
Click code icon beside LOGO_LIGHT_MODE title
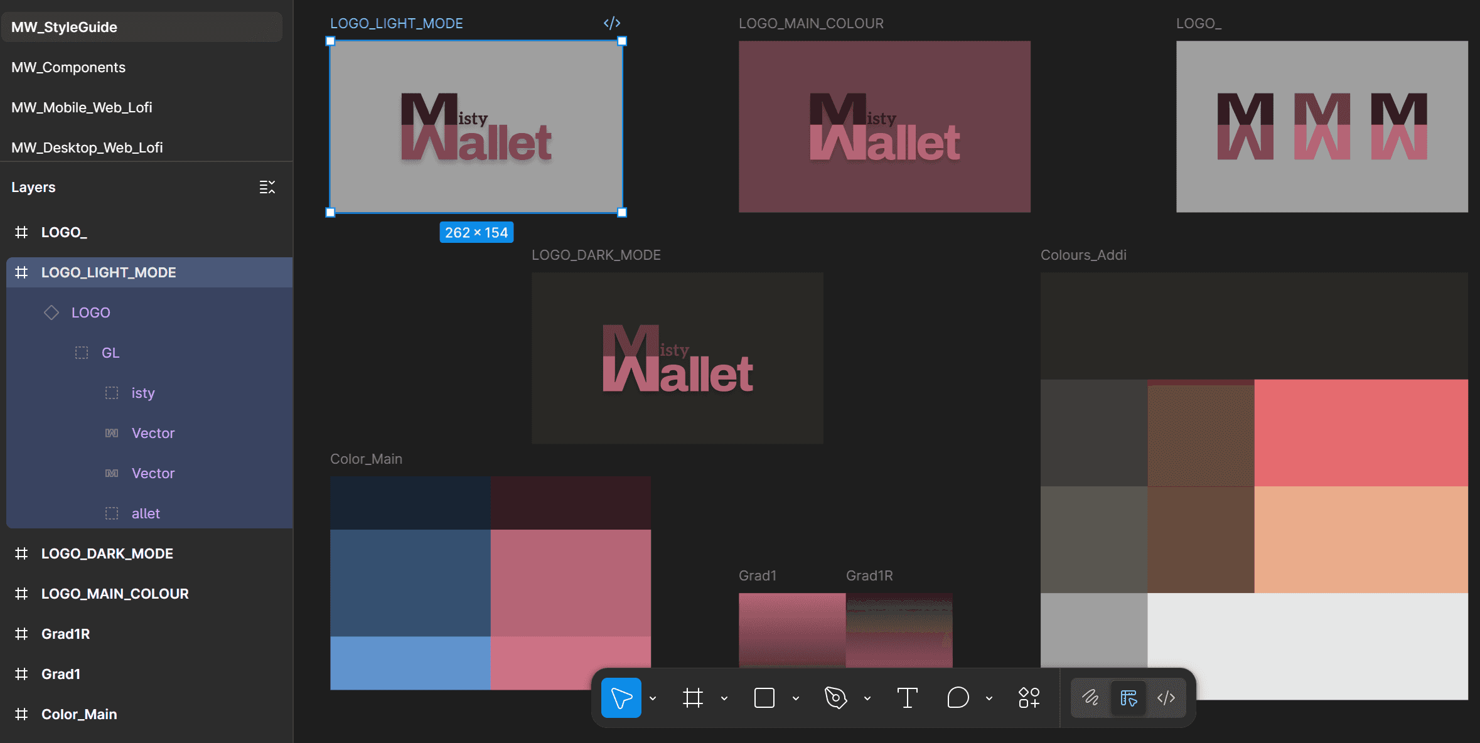coord(612,23)
